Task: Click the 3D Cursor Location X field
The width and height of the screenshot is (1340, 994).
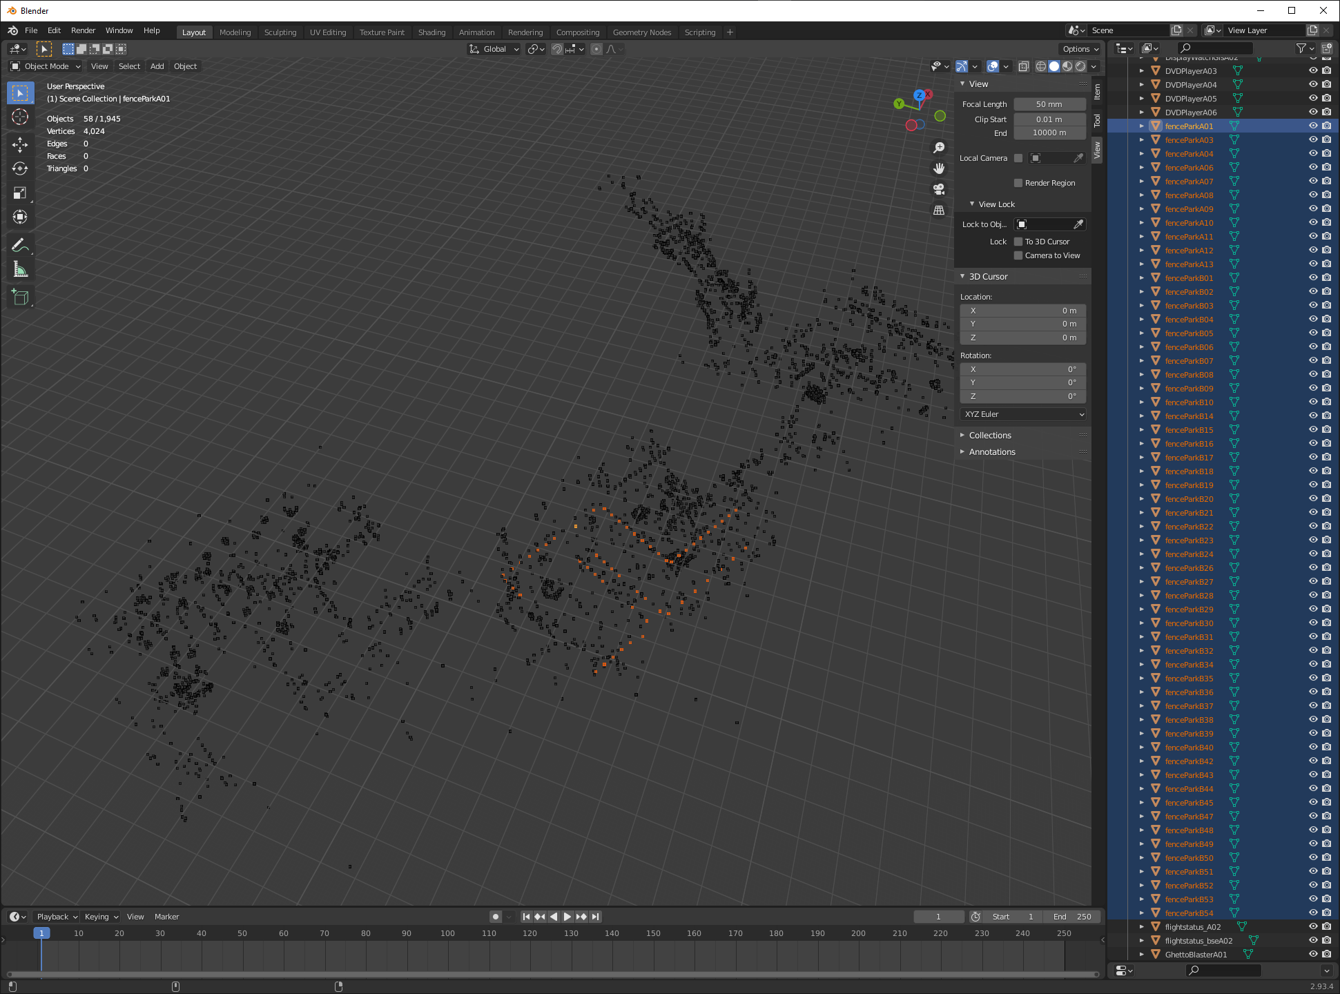Action: 1023,311
